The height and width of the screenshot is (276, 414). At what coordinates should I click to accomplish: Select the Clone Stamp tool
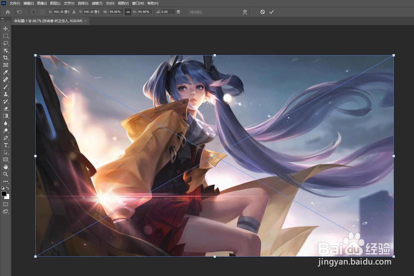click(6, 94)
